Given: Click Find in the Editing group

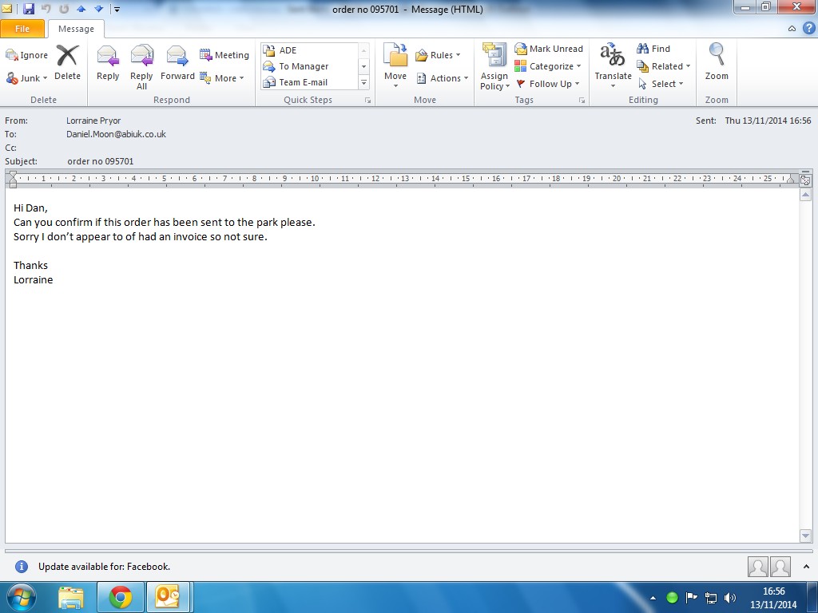Looking at the screenshot, I should (653, 49).
